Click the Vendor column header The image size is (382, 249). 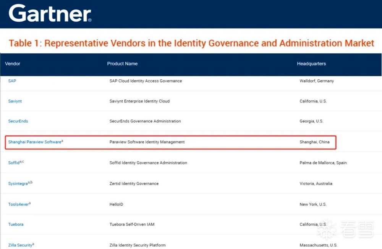(x=13, y=64)
